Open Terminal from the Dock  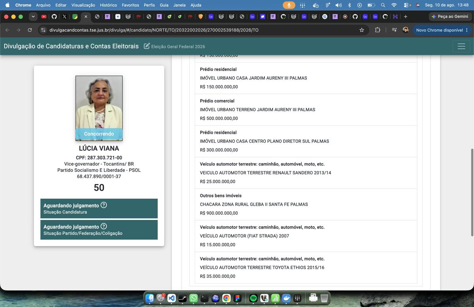click(204, 298)
